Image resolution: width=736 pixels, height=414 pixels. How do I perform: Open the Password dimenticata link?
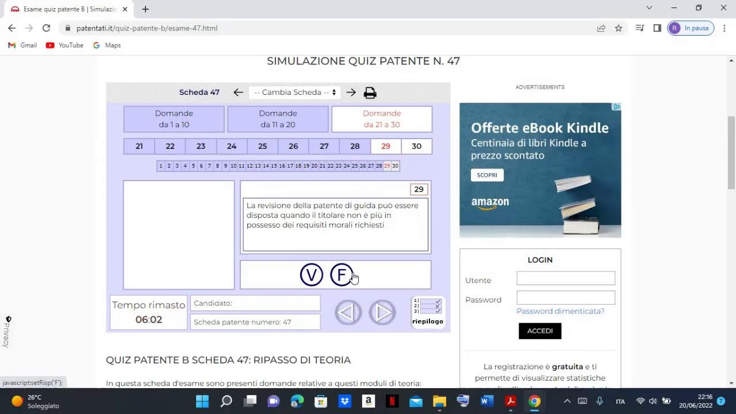click(x=561, y=311)
